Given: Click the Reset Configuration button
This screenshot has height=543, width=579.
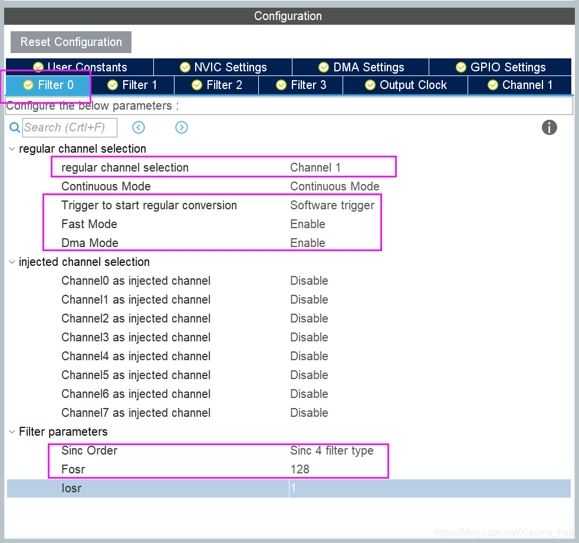Looking at the screenshot, I should [x=71, y=42].
